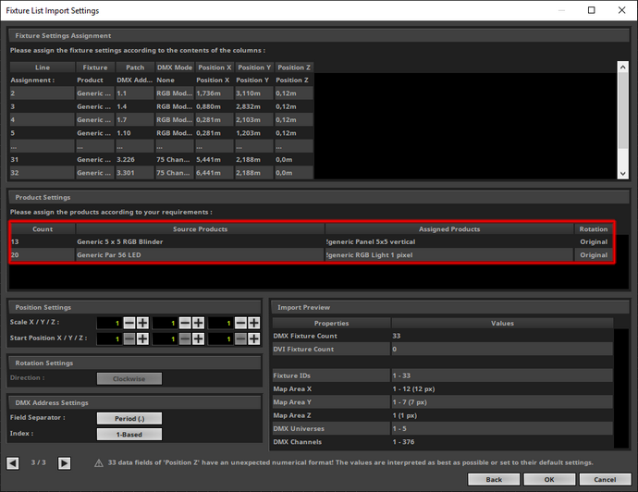Increase Scale Y with plus button
Viewport: 638px width, 492px height.
(198, 323)
